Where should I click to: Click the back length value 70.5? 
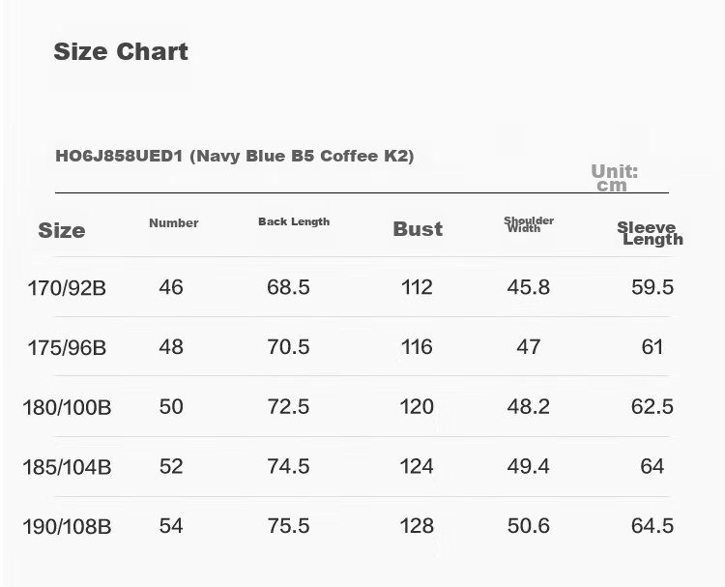(x=288, y=347)
